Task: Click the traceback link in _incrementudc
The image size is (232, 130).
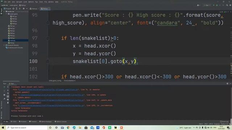Action: (51, 105)
